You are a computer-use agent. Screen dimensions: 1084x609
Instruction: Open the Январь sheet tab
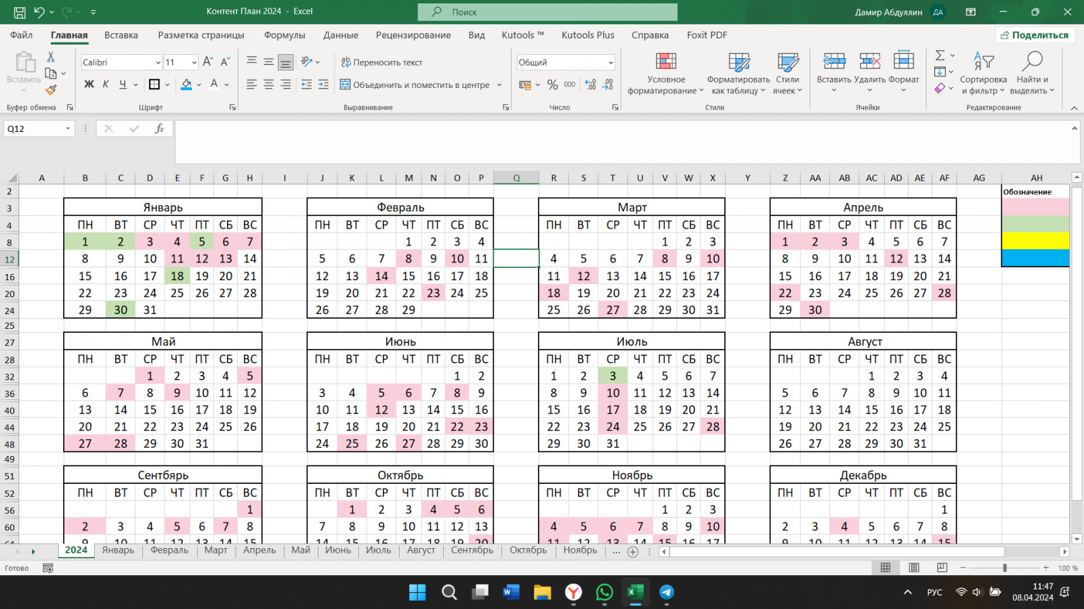pos(118,550)
